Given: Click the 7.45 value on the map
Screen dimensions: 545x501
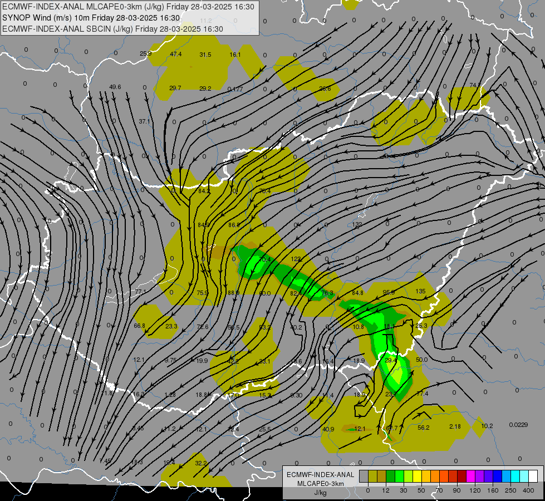Looking at the screenshot, I should coord(105,461).
